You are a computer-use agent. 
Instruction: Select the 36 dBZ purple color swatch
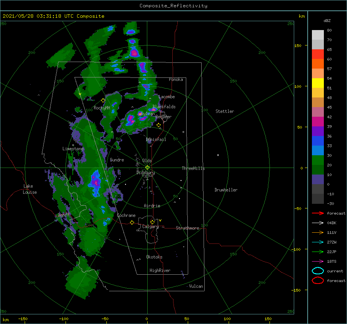318,131
